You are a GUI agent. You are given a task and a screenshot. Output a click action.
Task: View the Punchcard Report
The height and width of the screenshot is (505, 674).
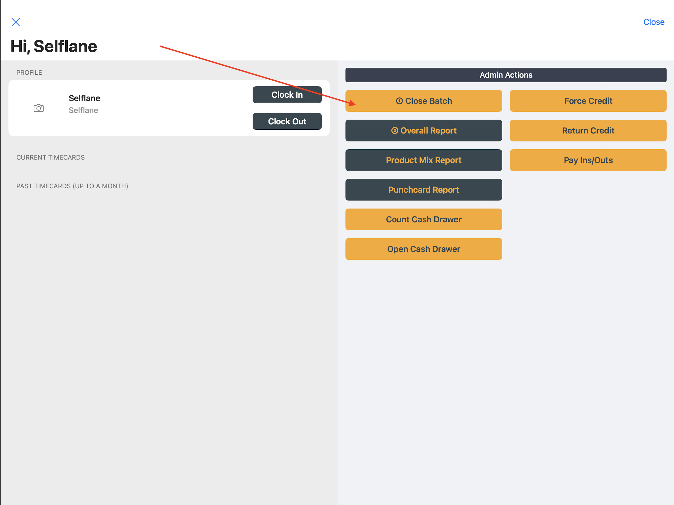423,189
